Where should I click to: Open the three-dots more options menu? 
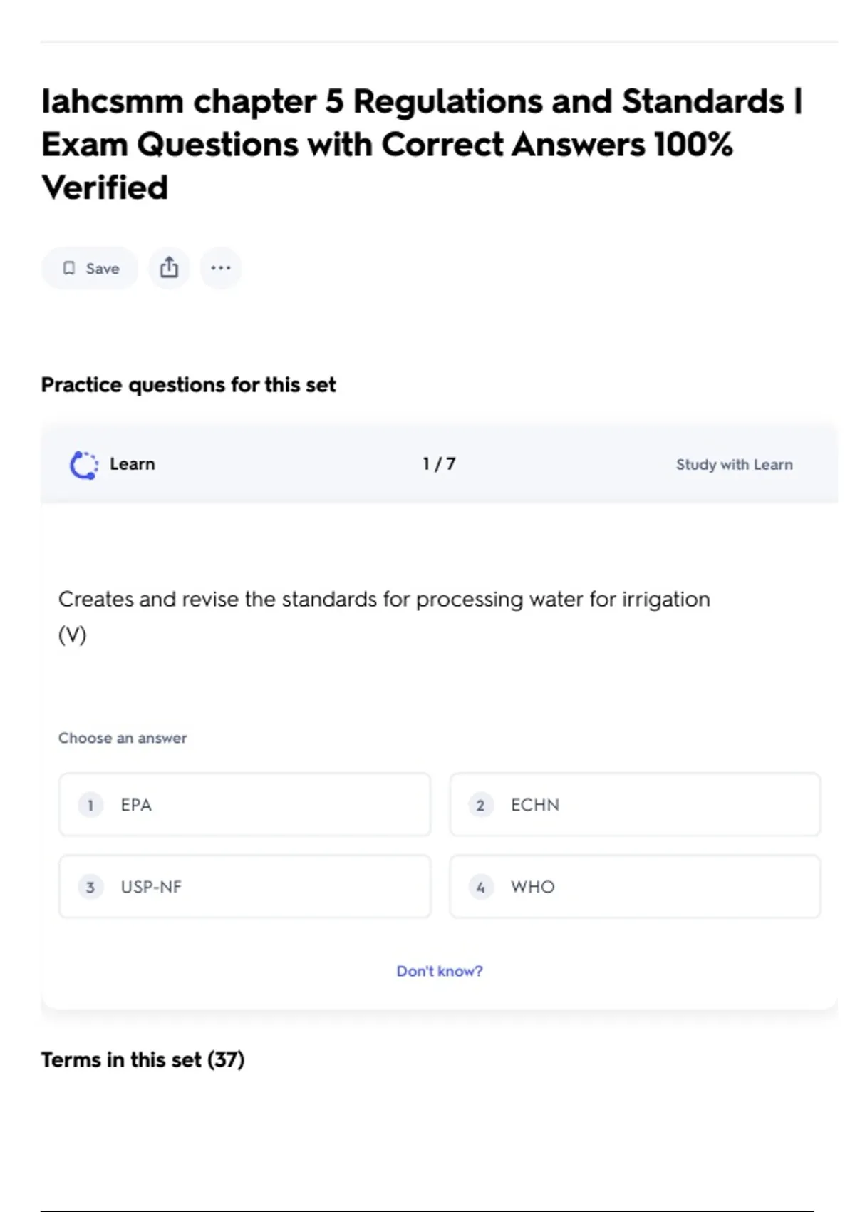click(221, 268)
